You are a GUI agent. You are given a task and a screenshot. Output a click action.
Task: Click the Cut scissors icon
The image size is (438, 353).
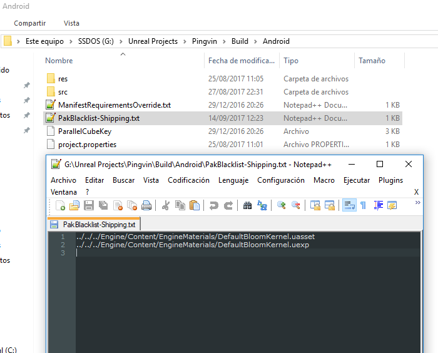coord(166,205)
